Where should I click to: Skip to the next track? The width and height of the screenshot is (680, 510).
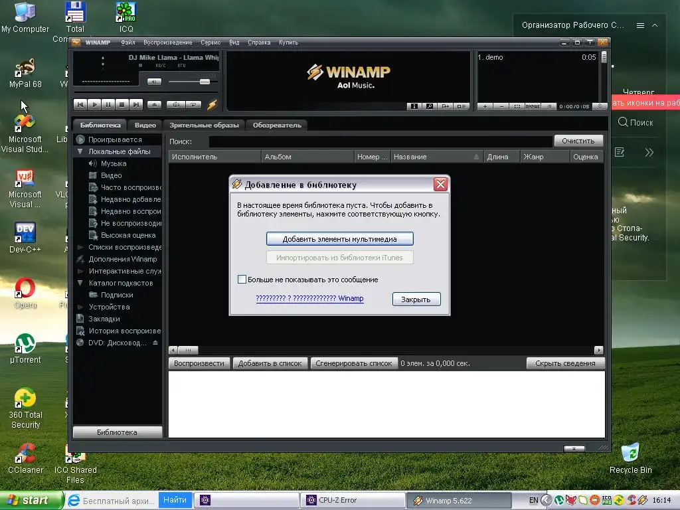[x=135, y=104]
